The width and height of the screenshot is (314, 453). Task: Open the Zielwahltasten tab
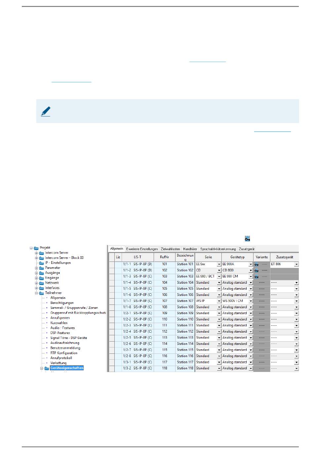[x=170, y=249]
